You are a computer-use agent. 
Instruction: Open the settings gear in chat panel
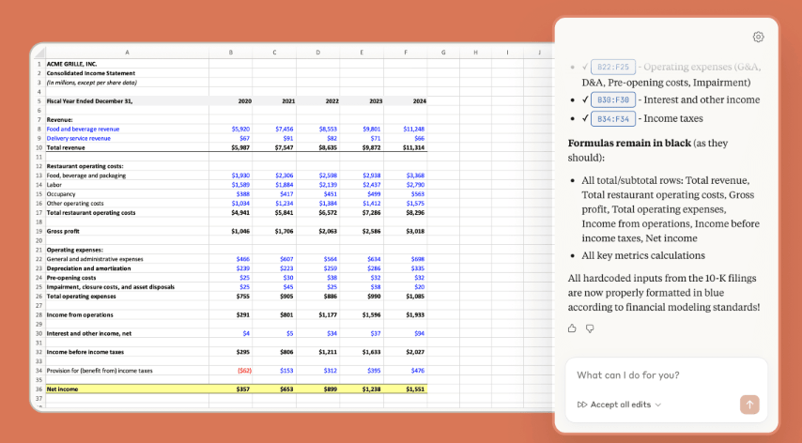click(758, 37)
